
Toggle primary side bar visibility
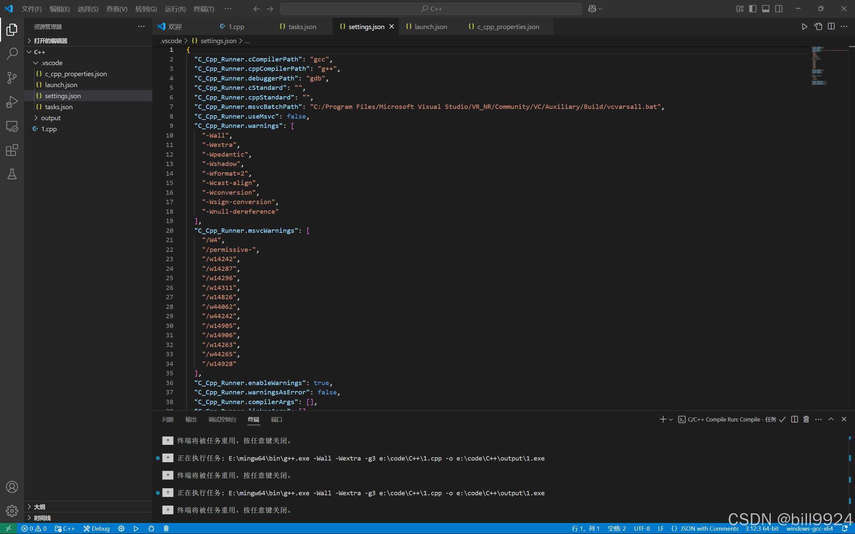pos(752,9)
